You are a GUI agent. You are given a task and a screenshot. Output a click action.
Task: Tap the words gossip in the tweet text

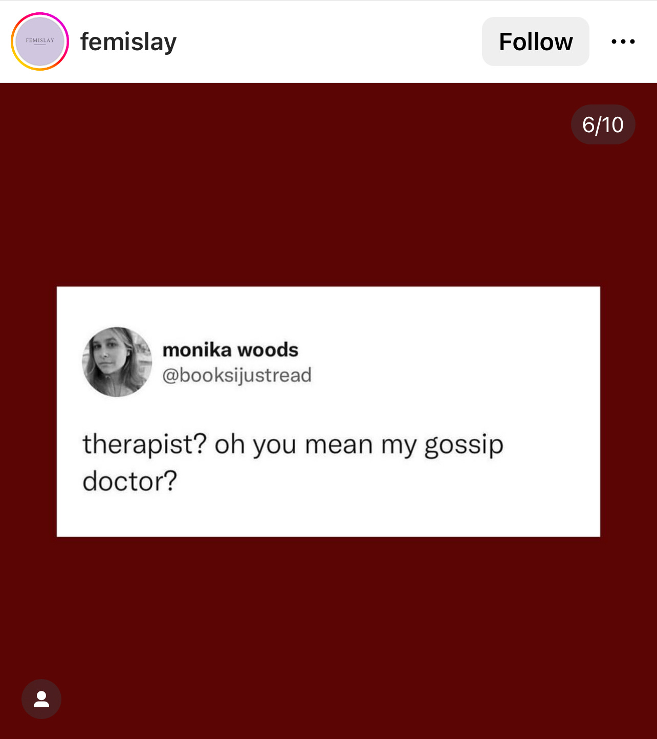click(x=464, y=445)
